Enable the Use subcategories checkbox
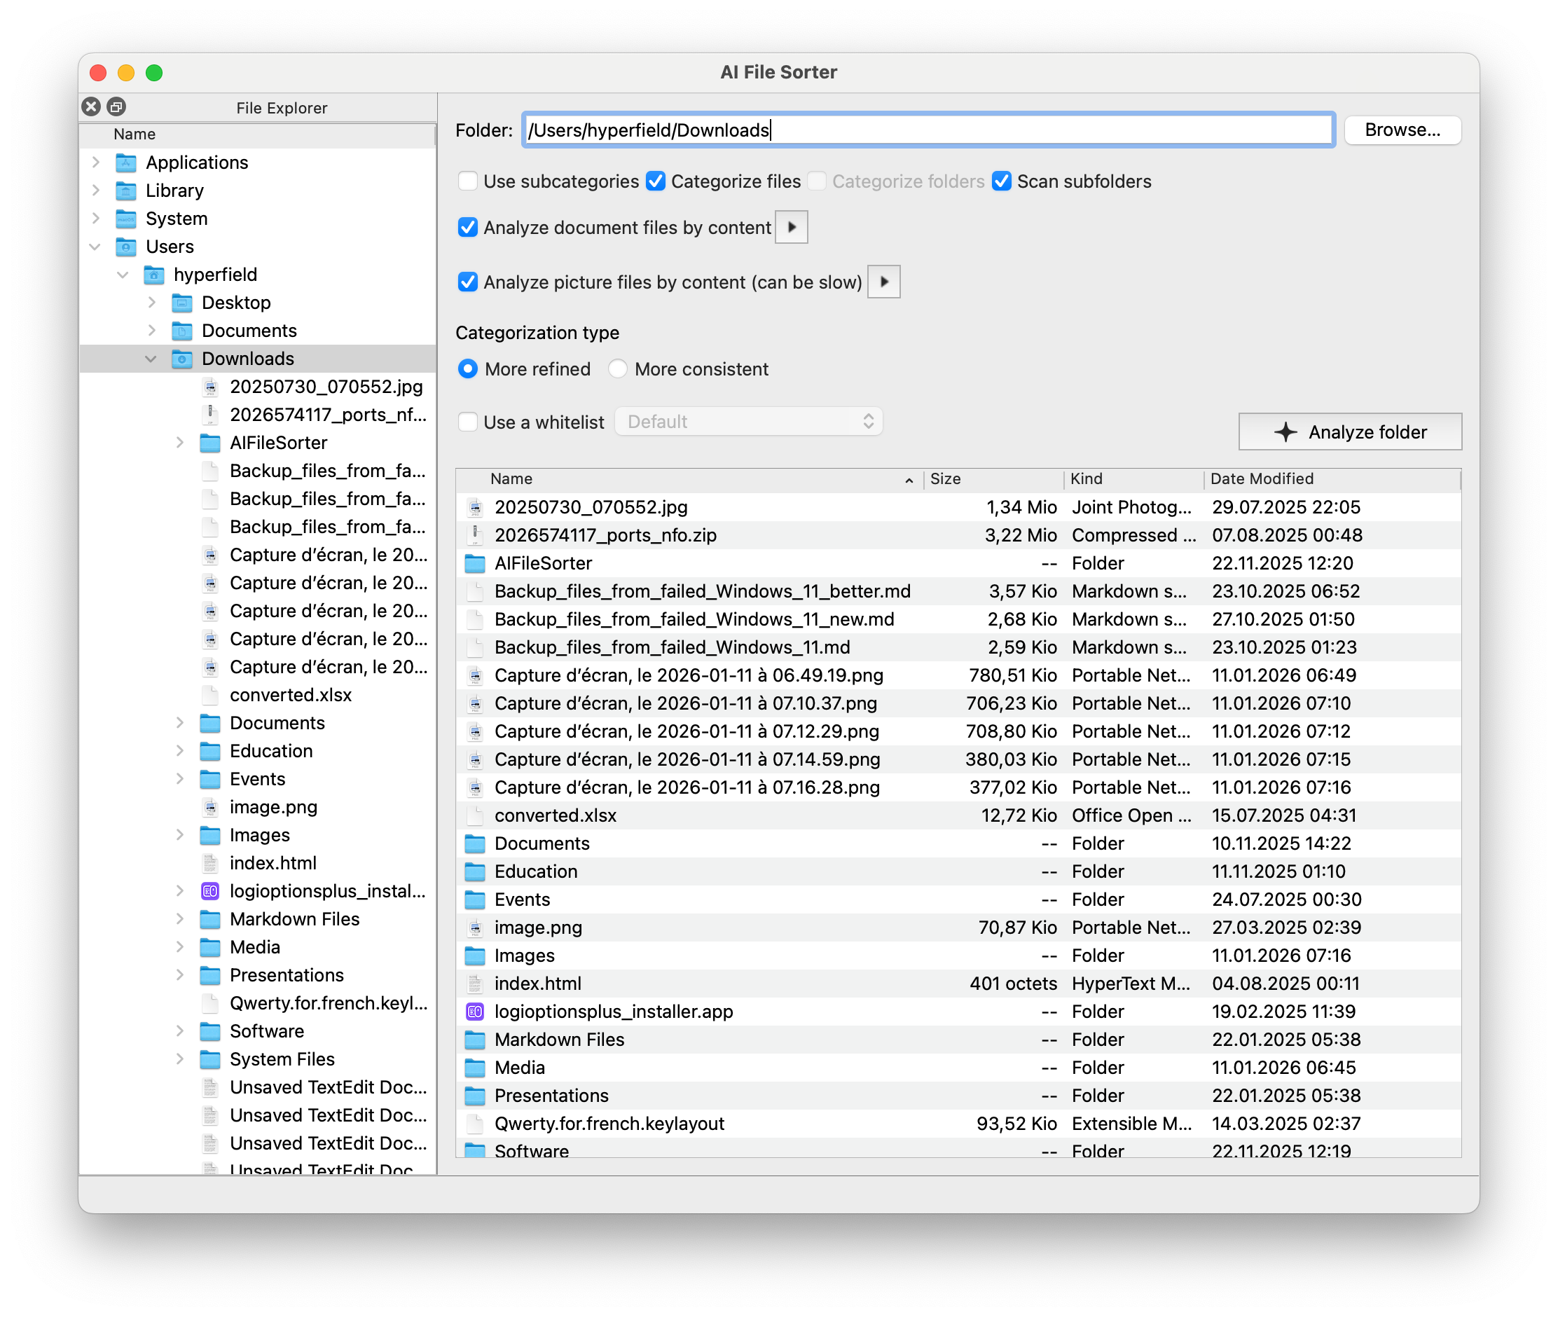Viewport: 1558px width, 1317px height. click(468, 181)
